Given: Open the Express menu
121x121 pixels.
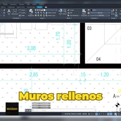Looking at the screenshot, I should click(x=35, y=5).
